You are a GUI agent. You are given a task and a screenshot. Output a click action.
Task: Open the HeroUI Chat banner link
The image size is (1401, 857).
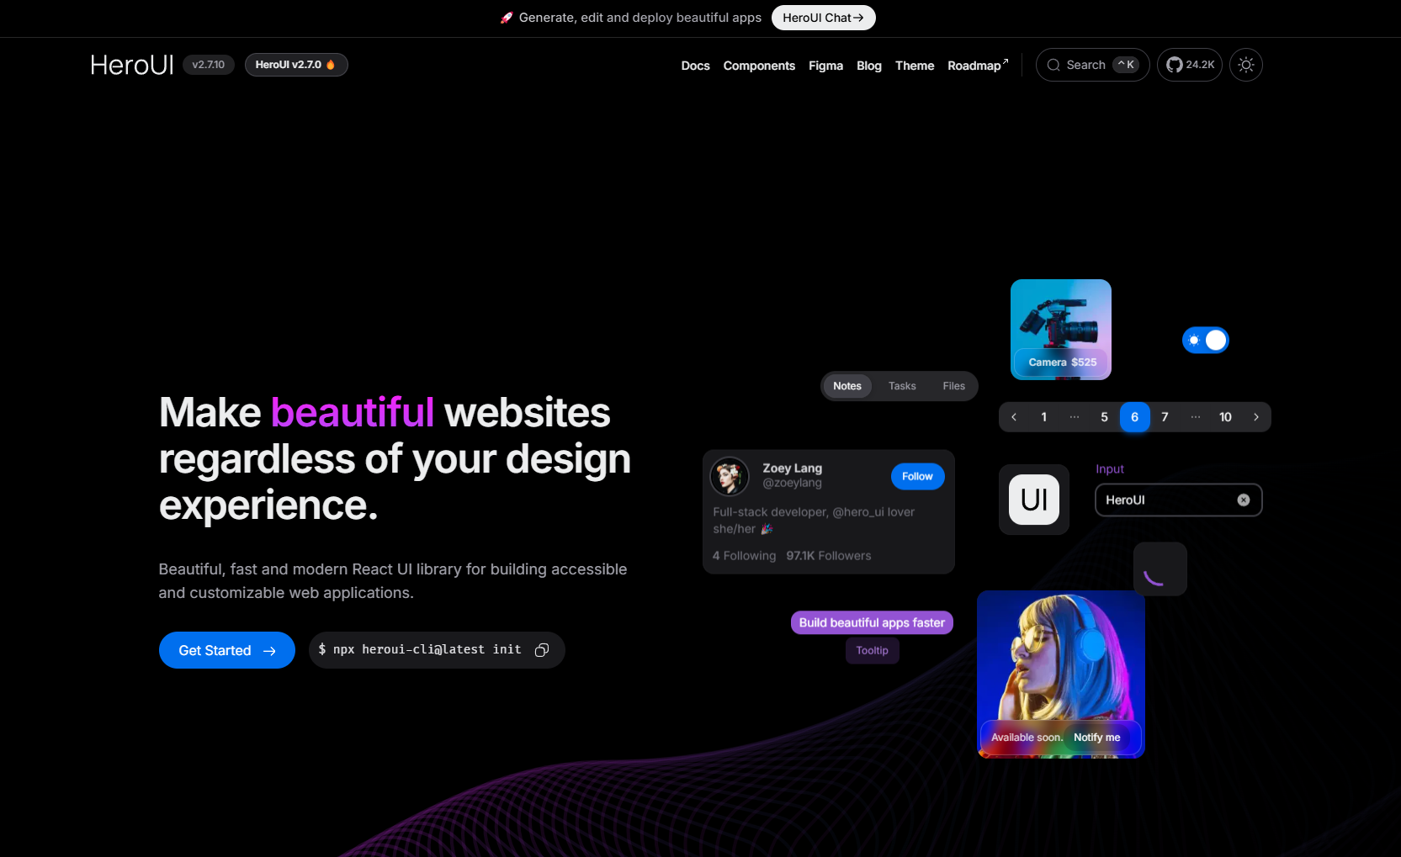click(x=823, y=18)
